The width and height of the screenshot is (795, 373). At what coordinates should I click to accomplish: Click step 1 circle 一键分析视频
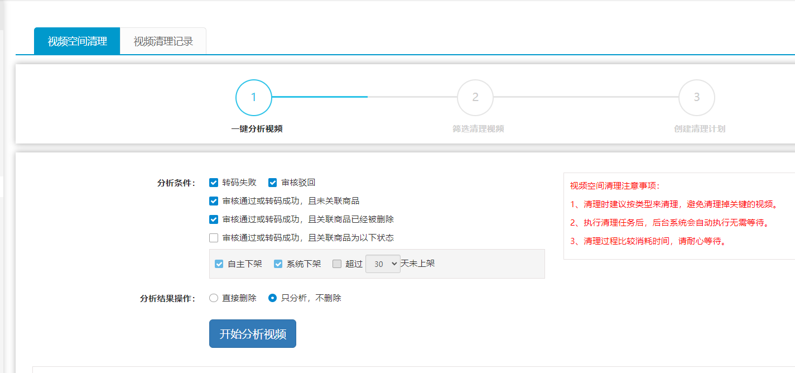[x=254, y=98]
